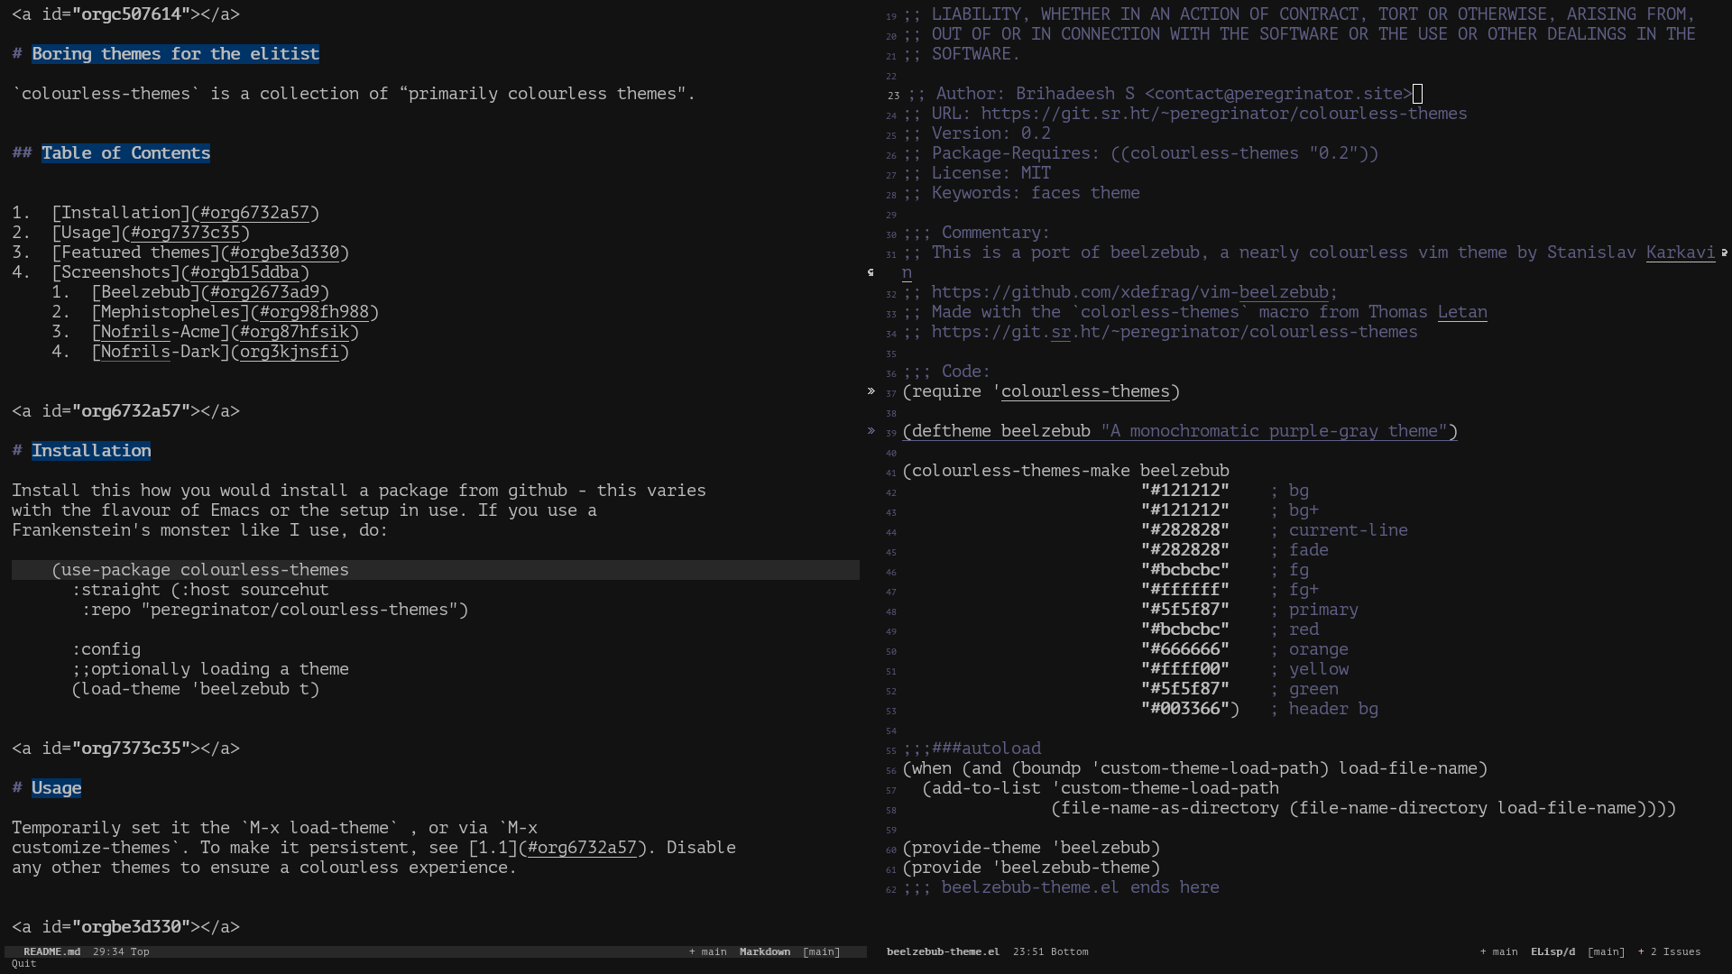
Task: Follow the #org6732a57 Installation link
Action: coord(255,213)
